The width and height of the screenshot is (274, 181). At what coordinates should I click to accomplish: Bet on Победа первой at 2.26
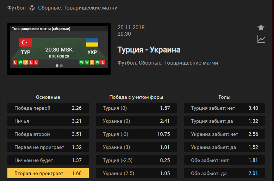(48, 108)
